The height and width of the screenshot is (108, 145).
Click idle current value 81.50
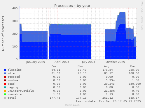pos(56,73)
